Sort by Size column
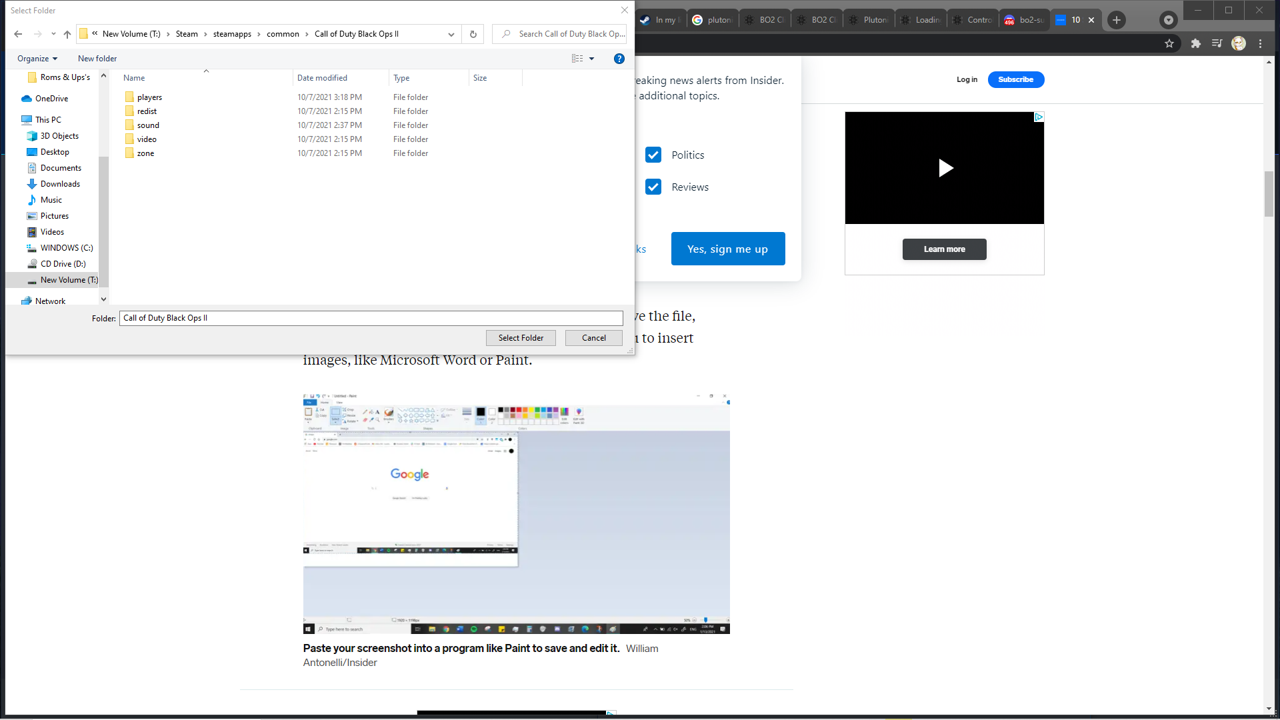This screenshot has height=720, width=1280. click(480, 78)
